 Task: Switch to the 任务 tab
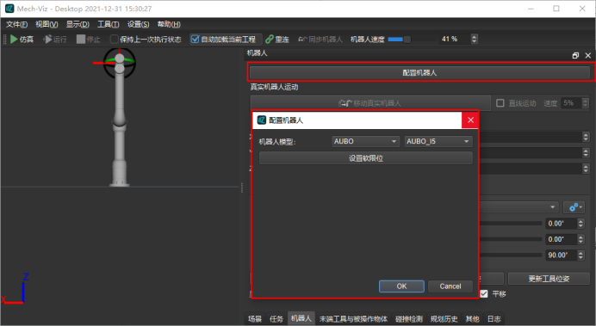point(276,319)
